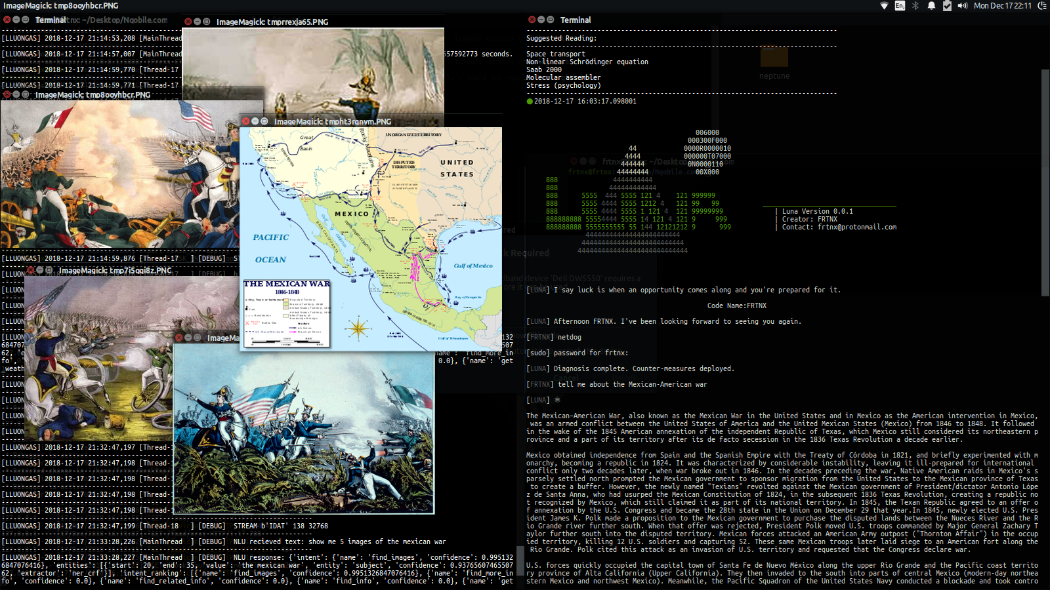Maximize ImageMagick tmprrexja65.PNG window
This screenshot has width=1050, height=590.
pyautogui.click(x=207, y=22)
